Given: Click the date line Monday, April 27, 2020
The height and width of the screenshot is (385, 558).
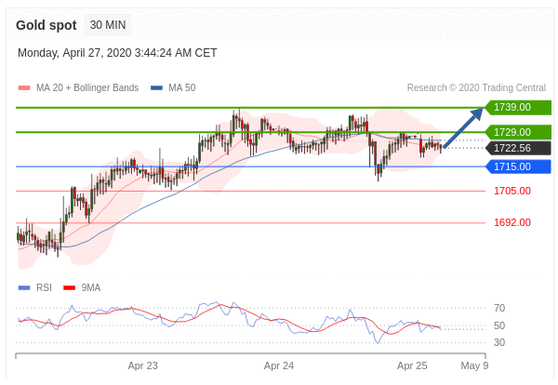Looking at the screenshot, I should (117, 53).
